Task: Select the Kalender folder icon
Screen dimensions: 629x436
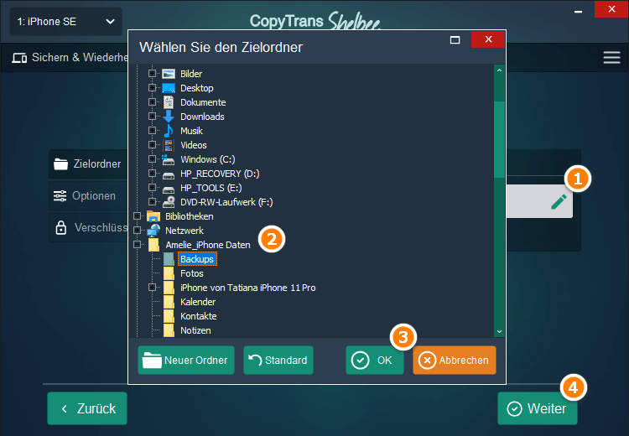Action: [169, 302]
